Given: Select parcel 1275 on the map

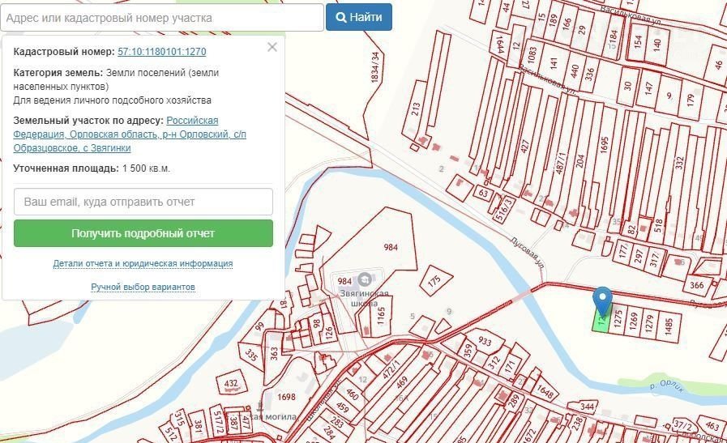Looking at the screenshot, I should point(618,321).
